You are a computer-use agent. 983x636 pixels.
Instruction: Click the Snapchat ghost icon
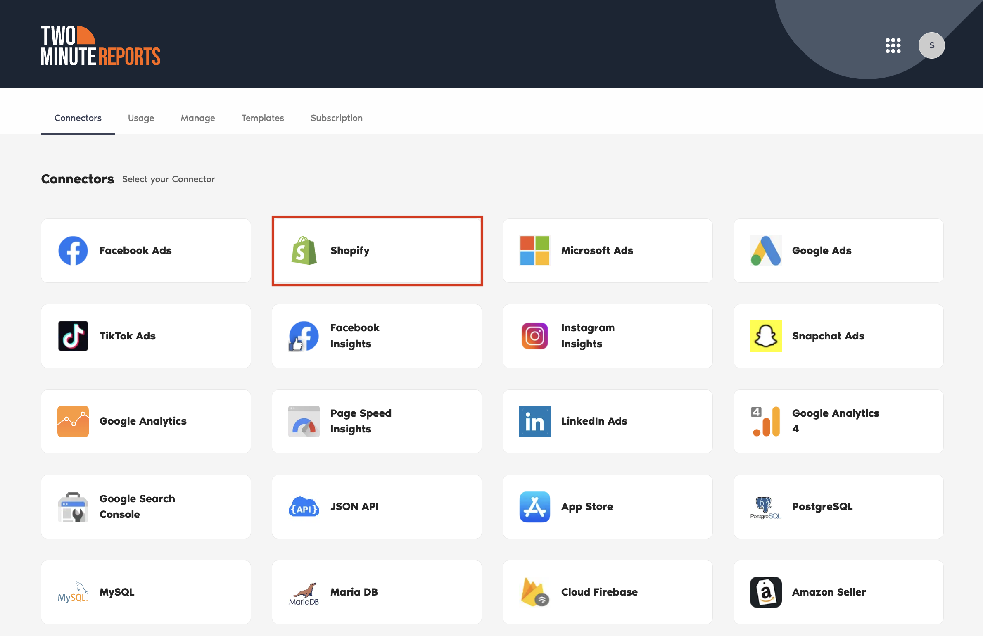coord(765,336)
